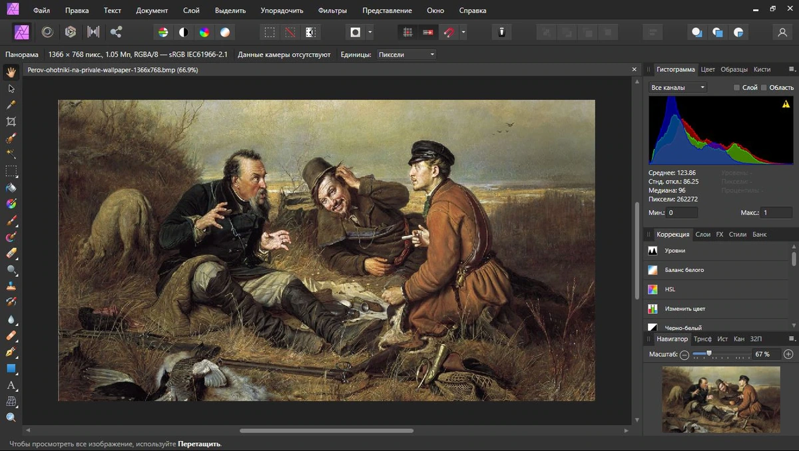The image size is (799, 451).
Task: Select the Mesh Warp tool
Action: pos(11,401)
